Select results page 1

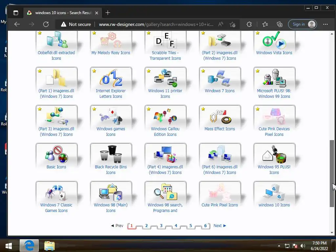(132, 226)
